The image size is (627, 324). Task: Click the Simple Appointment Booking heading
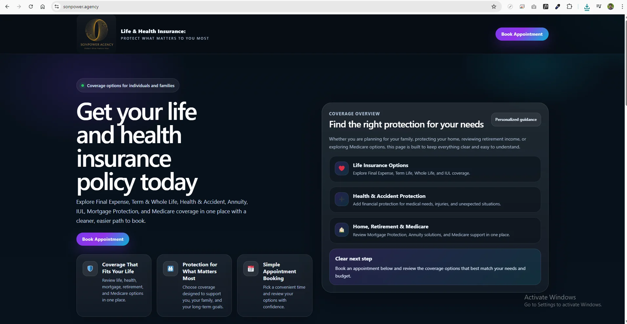[279, 271]
